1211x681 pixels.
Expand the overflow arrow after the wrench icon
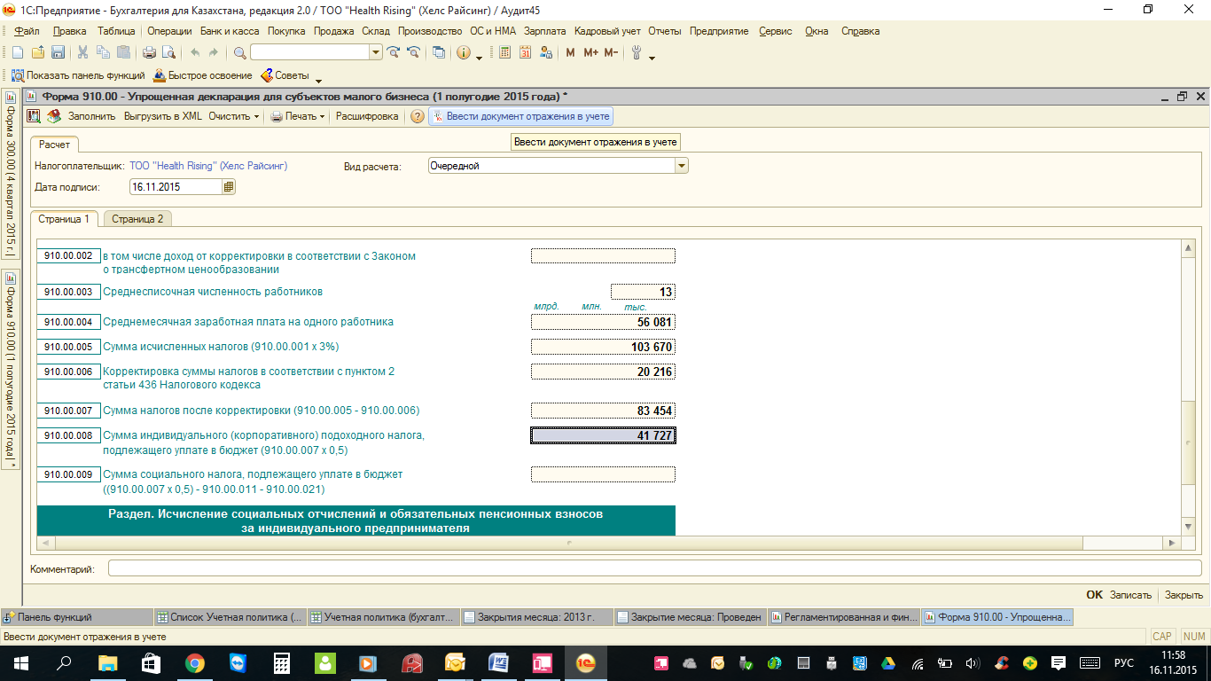652,56
